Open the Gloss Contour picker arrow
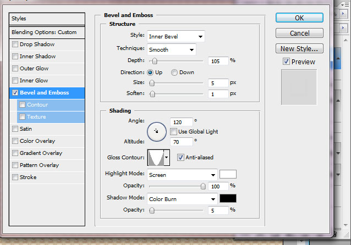 click(166, 158)
